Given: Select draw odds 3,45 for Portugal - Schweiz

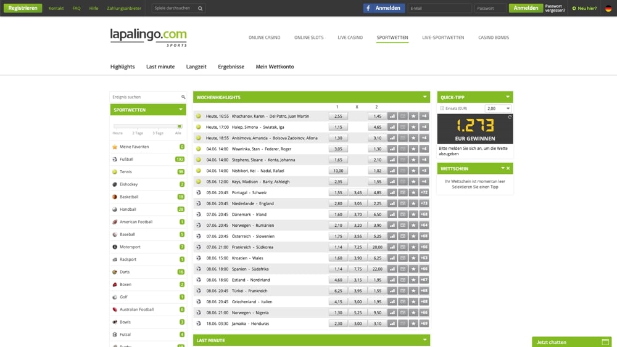Looking at the screenshot, I should tap(358, 192).
